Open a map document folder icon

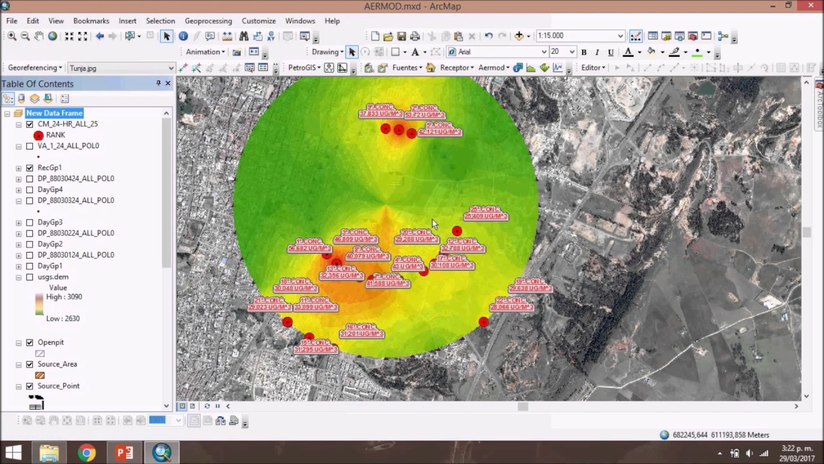click(x=388, y=36)
